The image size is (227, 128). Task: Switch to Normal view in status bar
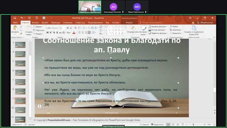click(168, 124)
